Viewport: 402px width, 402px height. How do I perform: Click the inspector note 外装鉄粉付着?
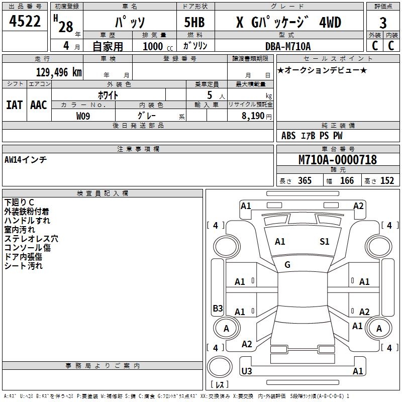tap(27, 212)
